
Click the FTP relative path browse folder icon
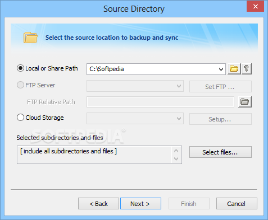tap(245, 102)
